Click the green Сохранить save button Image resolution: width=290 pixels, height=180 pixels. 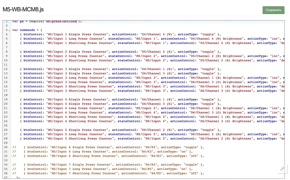[x=273, y=10]
